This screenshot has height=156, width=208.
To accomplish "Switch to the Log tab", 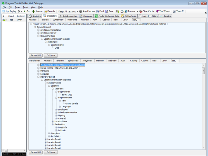I will 142,16.
